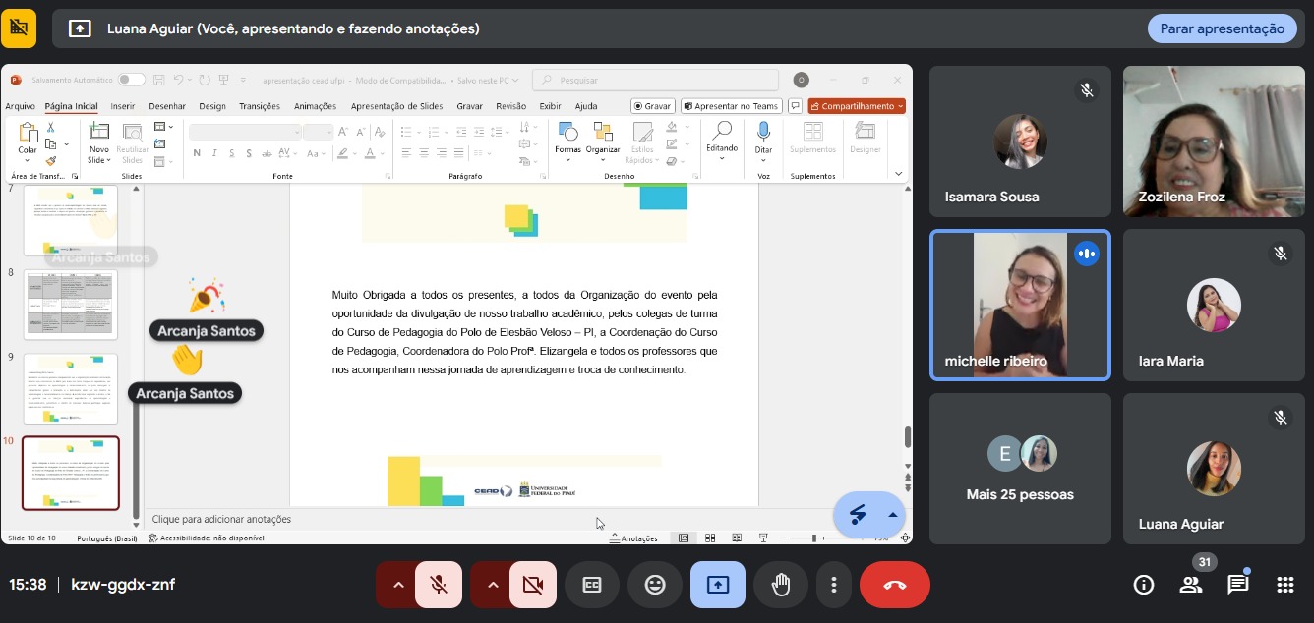Image resolution: width=1314 pixels, height=623 pixels.
Task: Click the PowerPoint zoom slider
Action: [x=814, y=538]
